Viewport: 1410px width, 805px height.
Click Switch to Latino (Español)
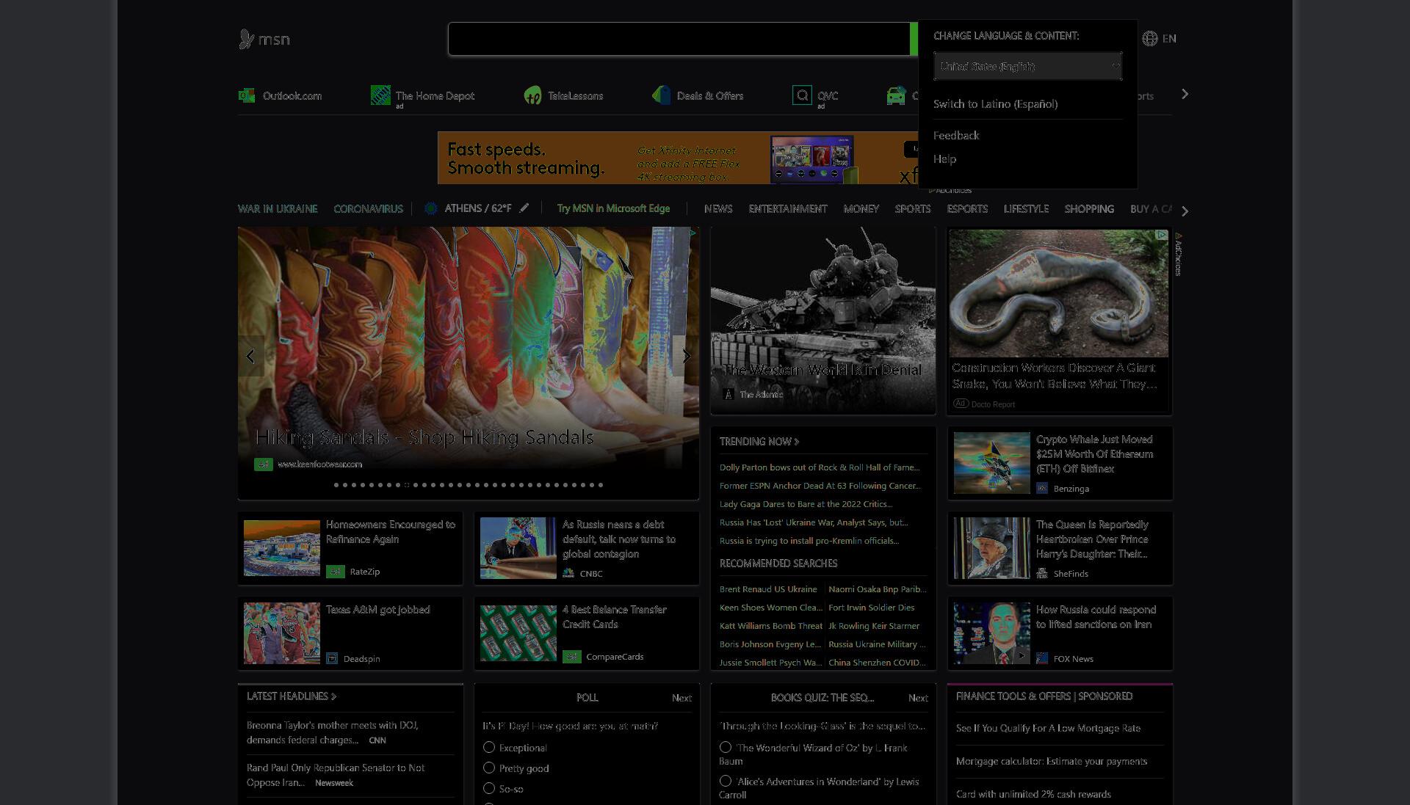coord(995,104)
